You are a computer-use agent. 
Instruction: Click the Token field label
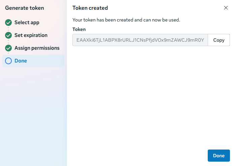79,29
